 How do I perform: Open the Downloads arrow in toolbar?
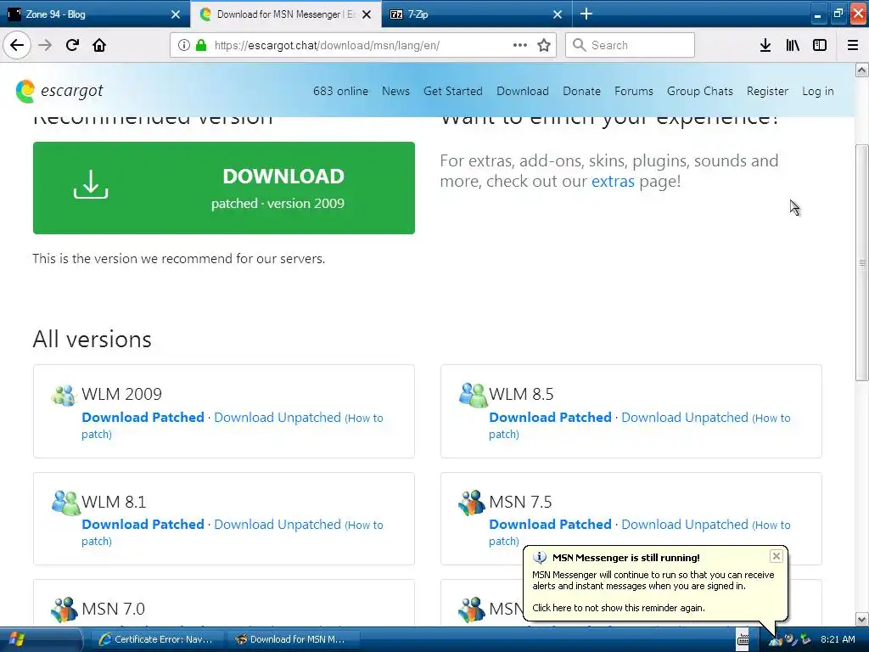click(x=765, y=45)
